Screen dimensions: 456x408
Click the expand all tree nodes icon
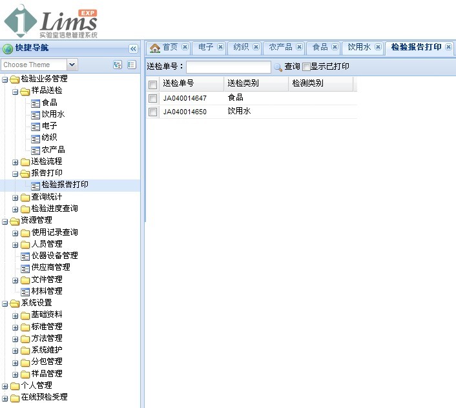tap(118, 65)
